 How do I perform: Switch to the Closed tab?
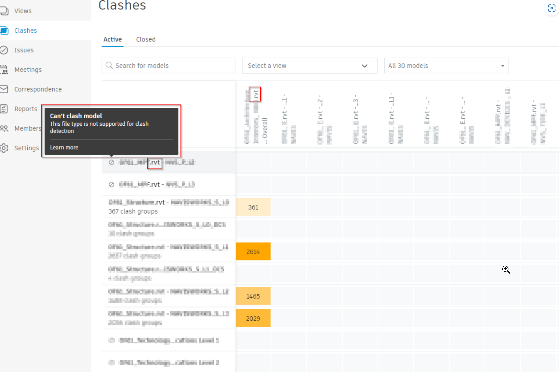coord(145,39)
